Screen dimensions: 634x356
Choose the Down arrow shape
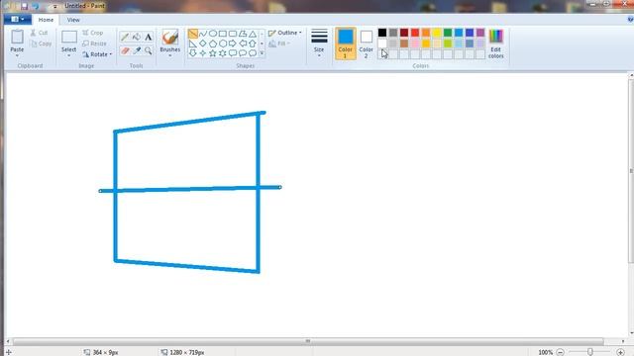click(193, 52)
